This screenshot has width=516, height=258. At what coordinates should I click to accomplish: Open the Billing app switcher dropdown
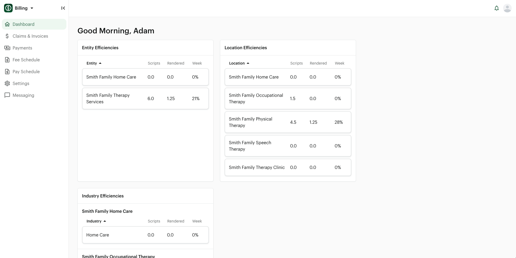pos(32,8)
